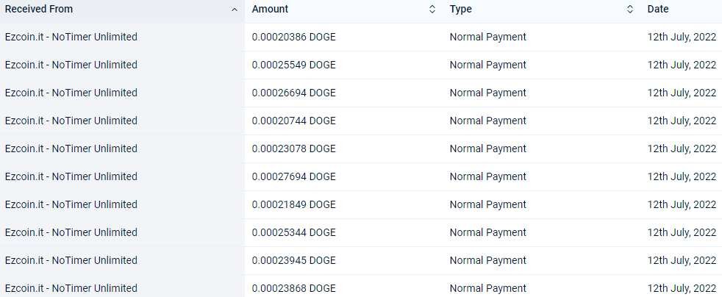Click the Type column sort icon
Image resolution: width=722 pixels, height=297 pixels.
point(630,10)
